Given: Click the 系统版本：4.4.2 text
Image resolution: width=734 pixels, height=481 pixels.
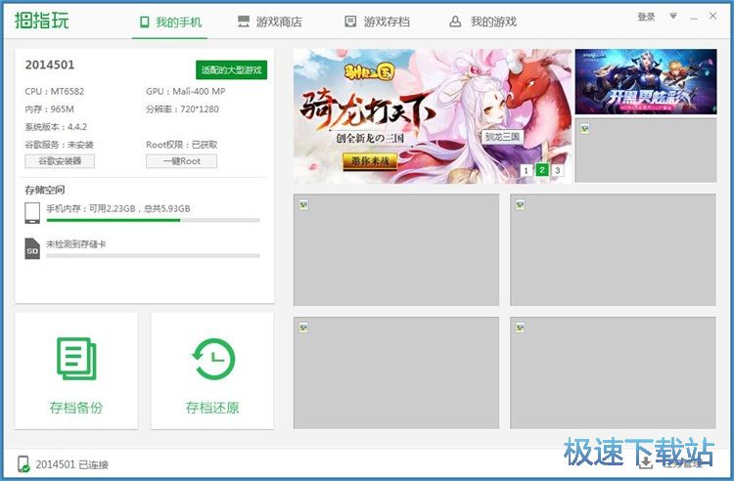Looking at the screenshot, I should [x=56, y=127].
